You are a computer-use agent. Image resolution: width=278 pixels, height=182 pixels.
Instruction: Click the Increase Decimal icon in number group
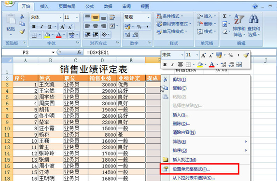click(127, 35)
